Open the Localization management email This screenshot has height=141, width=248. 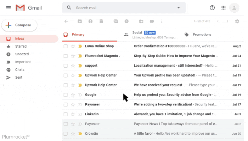point(153,66)
